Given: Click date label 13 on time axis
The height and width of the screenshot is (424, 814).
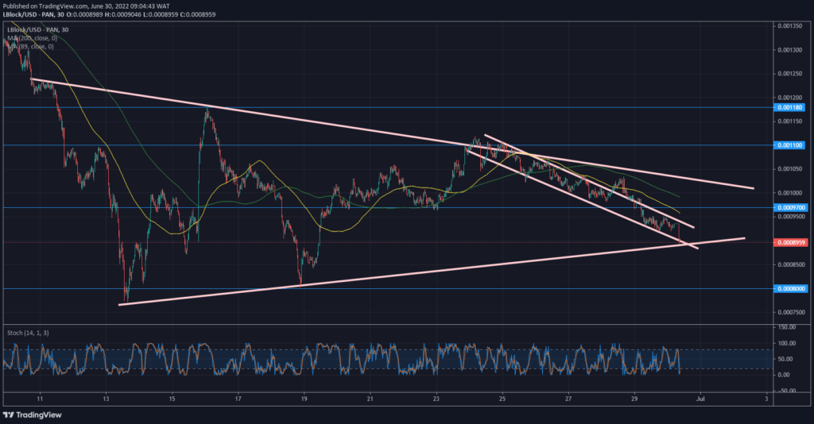Looking at the screenshot, I should pos(106,399).
